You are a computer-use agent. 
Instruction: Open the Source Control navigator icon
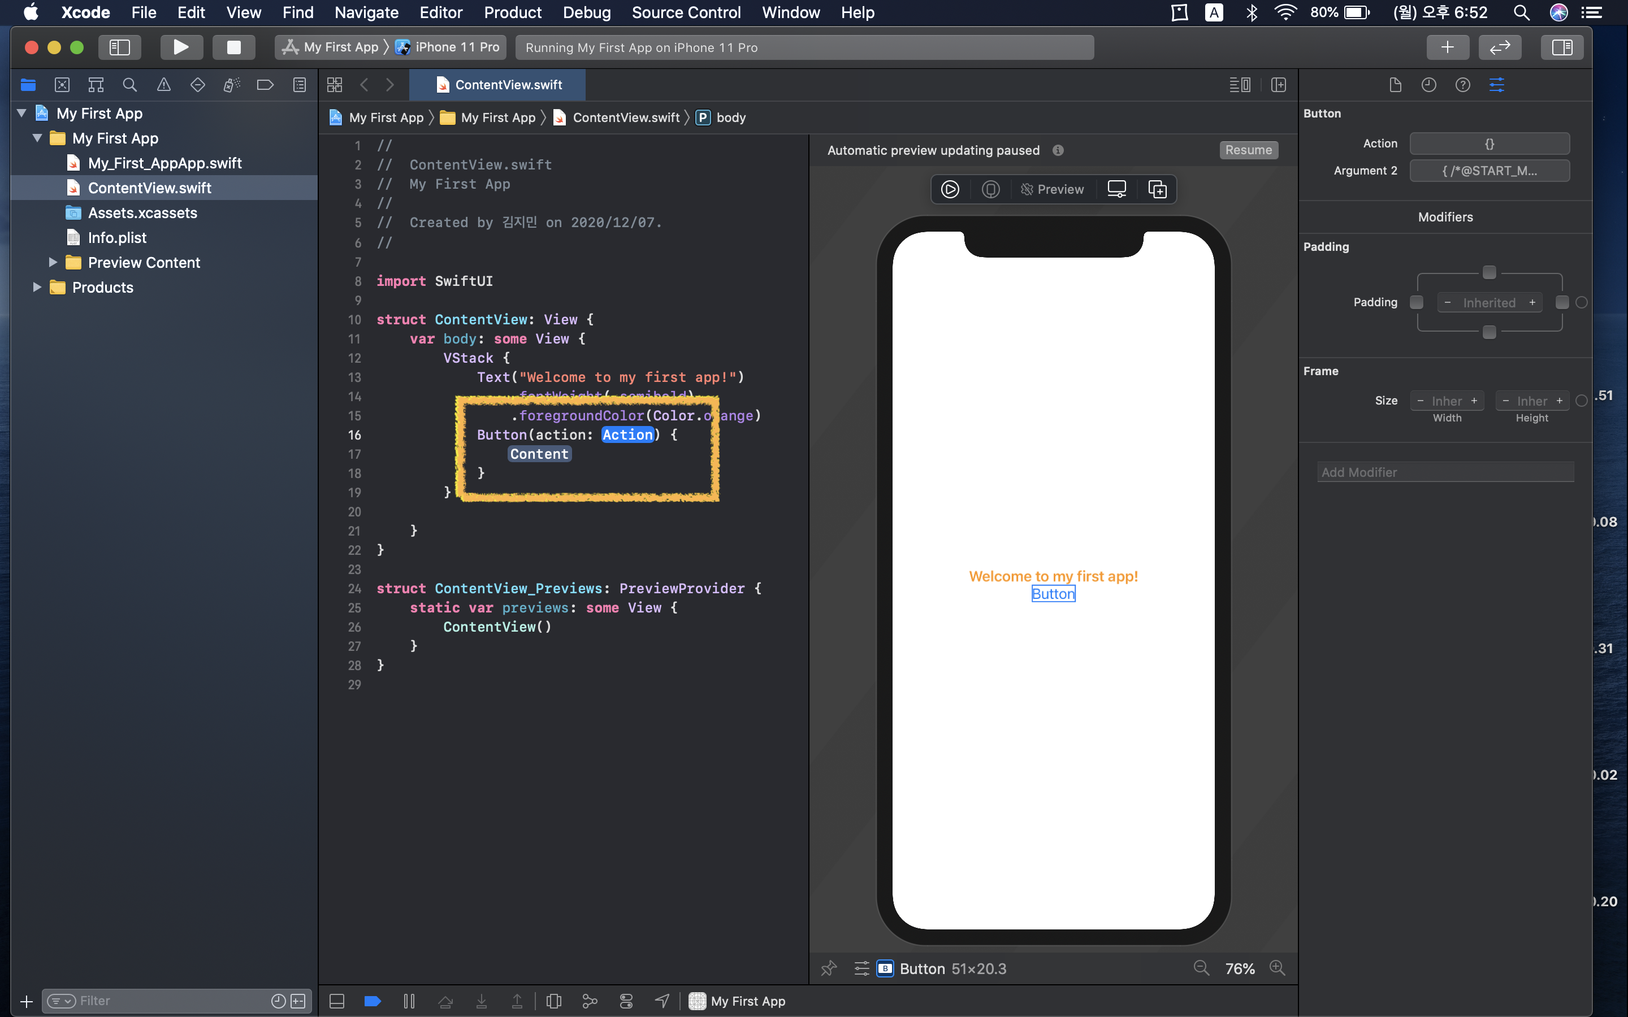[x=62, y=85]
